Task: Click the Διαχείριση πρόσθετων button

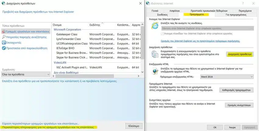Action: tap(239, 54)
